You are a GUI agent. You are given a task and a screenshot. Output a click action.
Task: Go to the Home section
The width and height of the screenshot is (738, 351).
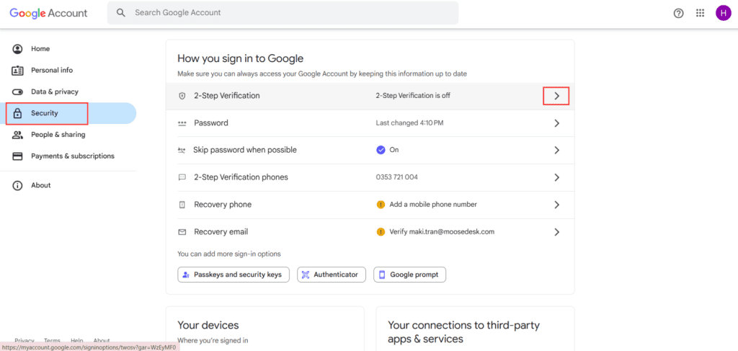(x=68, y=49)
